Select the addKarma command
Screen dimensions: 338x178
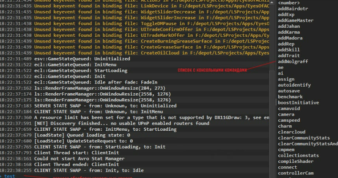pyautogui.click(x=289, y=32)
